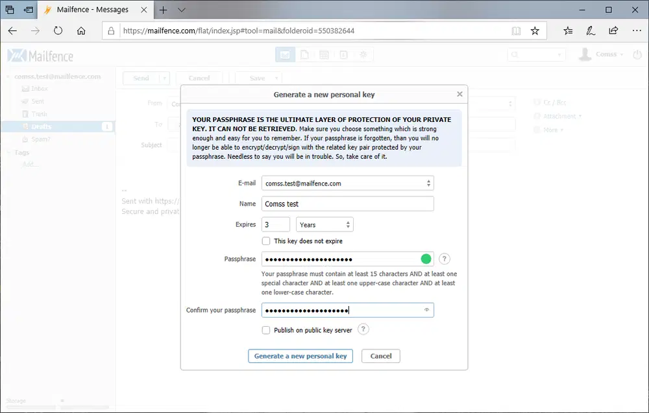Image resolution: width=649 pixels, height=413 pixels.
Task: Click the Share page icon
Action: pos(613,30)
